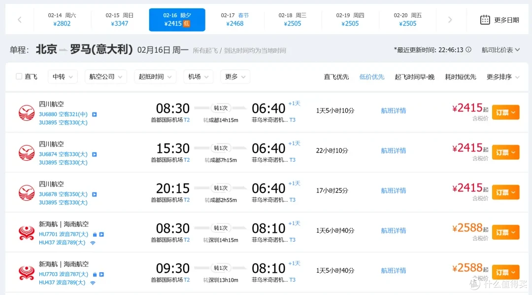The image size is (532, 295).
Task: Click Sichuan Airlines logo on 15:30 flight
Action: 27,152
